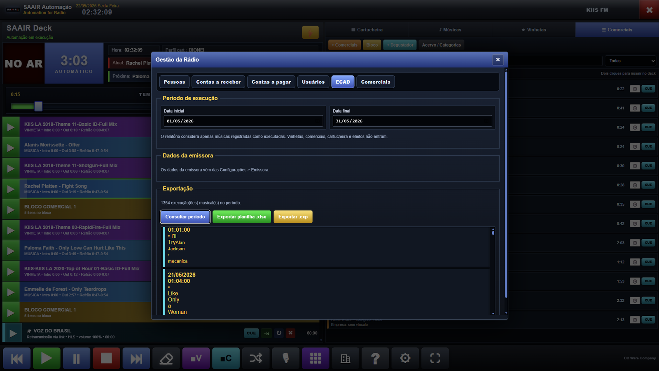Viewport: 659px width, 371px height.
Task: Click the green arrow icon on VOZ DO BRASIL
Action: [267, 333]
